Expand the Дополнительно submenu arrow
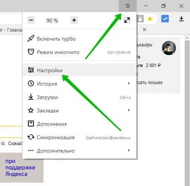This screenshot has width=190, height=186. pyautogui.click(x=129, y=150)
